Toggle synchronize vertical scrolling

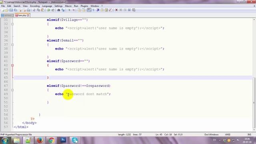click(x=79, y=10)
